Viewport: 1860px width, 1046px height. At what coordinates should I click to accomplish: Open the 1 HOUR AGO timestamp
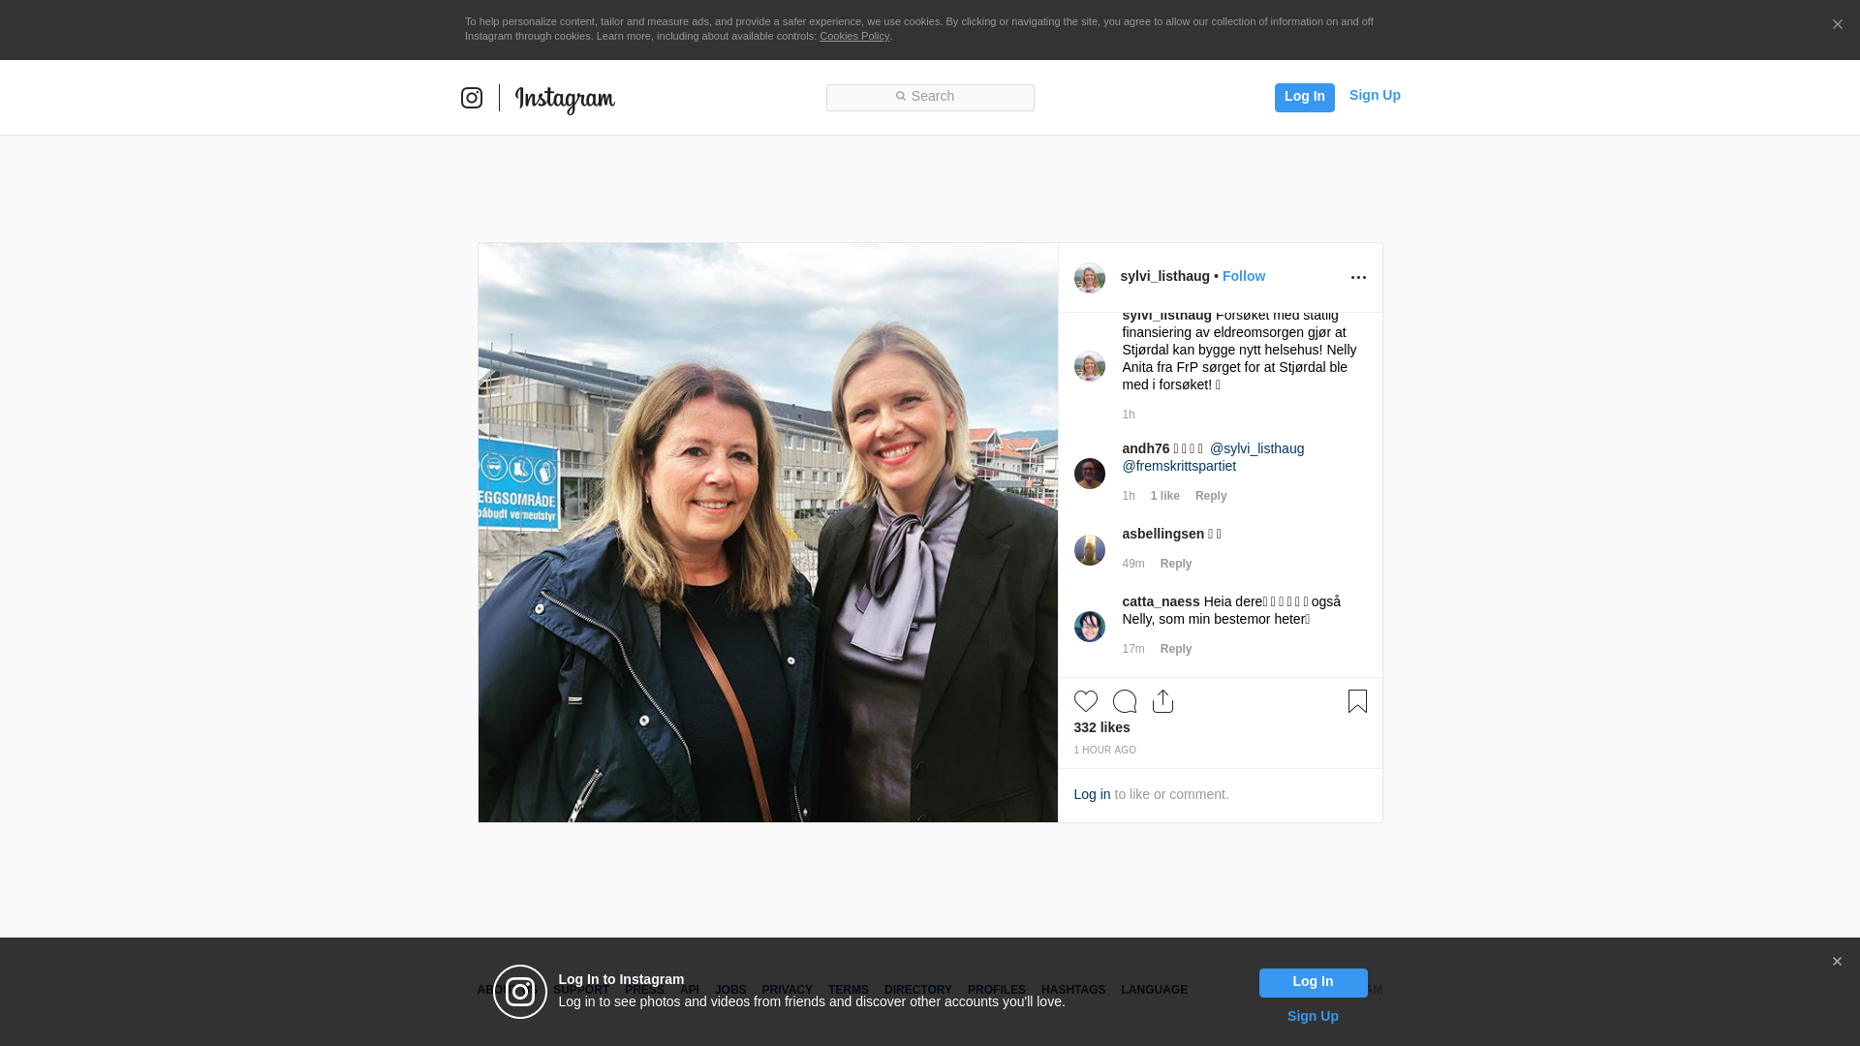tap(1104, 751)
